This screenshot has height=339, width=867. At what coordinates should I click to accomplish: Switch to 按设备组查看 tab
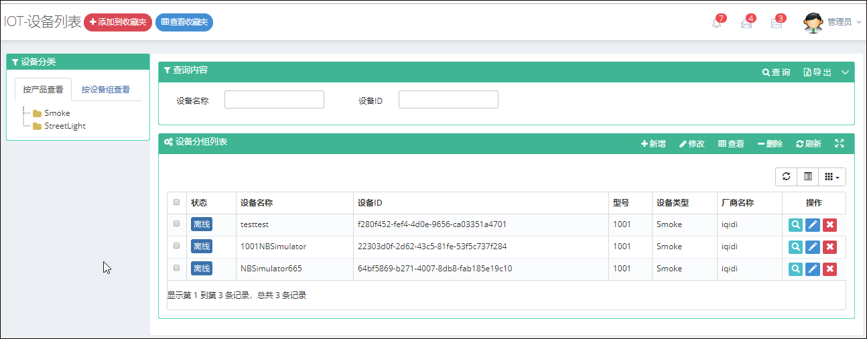click(106, 89)
